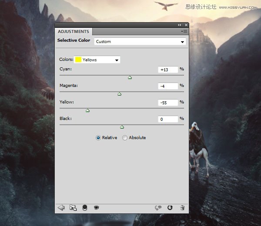
Task: Select the Absolute radio button
Action: pos(125,138)
